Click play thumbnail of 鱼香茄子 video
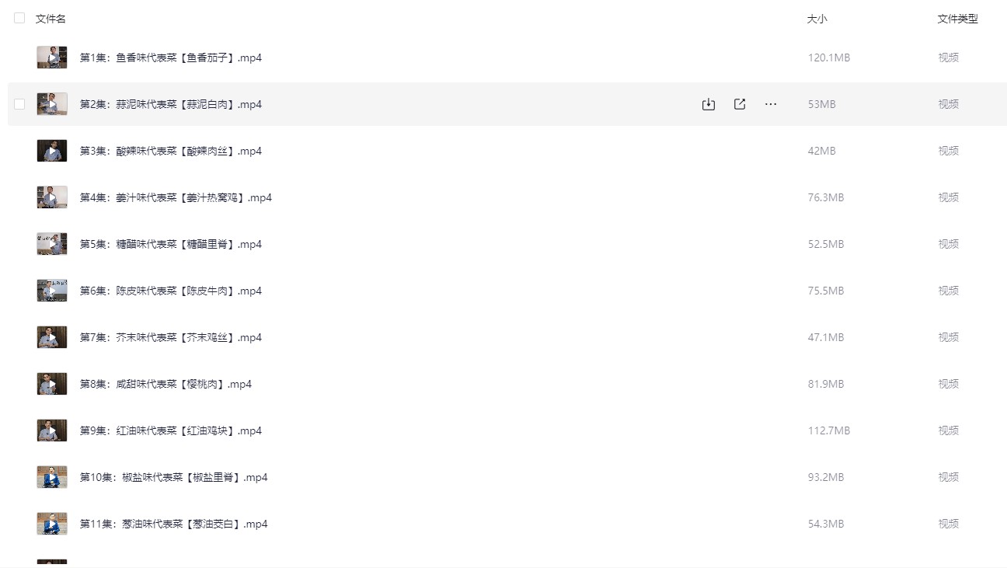The height and width of the screenshot is (568, 1007). (x=52, y=57)
